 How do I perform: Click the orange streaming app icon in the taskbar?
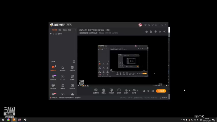click(x=14, y=120)
